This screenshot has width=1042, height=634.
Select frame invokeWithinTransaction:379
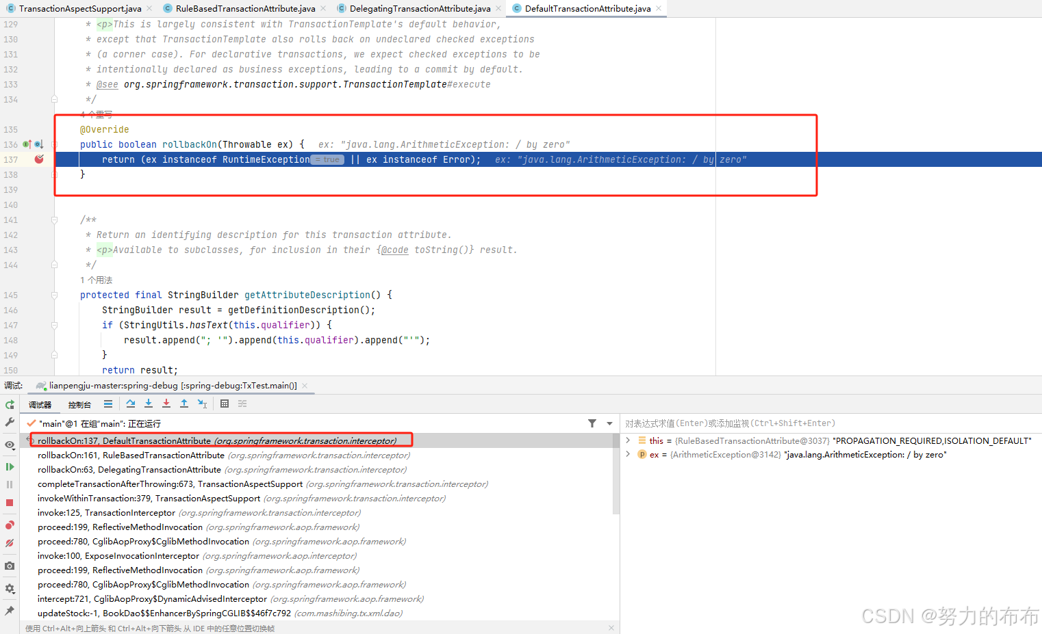pos(320,498)
